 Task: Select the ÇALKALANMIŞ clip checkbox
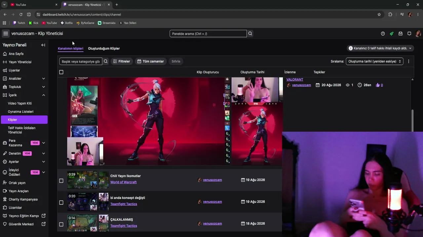point(61,224)
